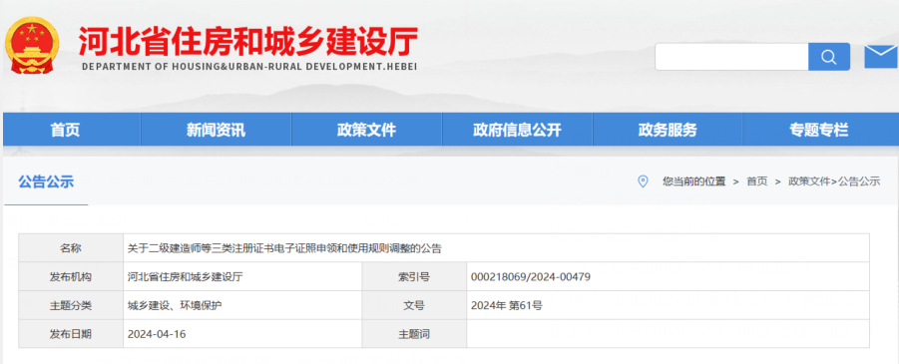Click the index number 000218069/2024-00479
Image resolution: width=899 pixels, height=364 pixels.
(531, 277)
